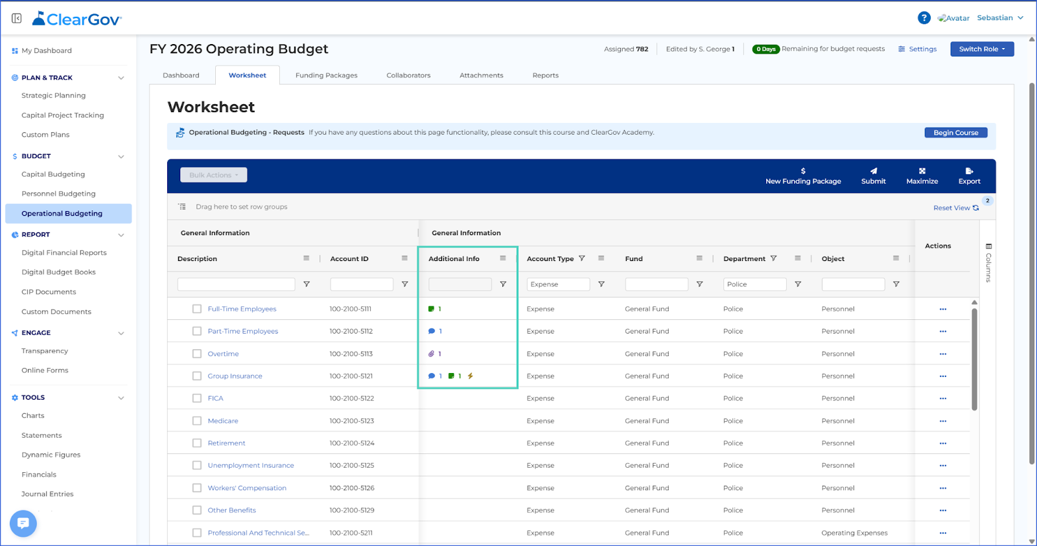Open the Description column menu icon
This screenshot has width=1037, height=546.
pyautogui.click(x=306, y=258)
